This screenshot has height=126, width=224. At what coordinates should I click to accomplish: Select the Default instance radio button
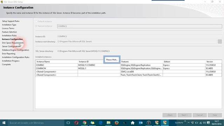click(x=36, y=21)
